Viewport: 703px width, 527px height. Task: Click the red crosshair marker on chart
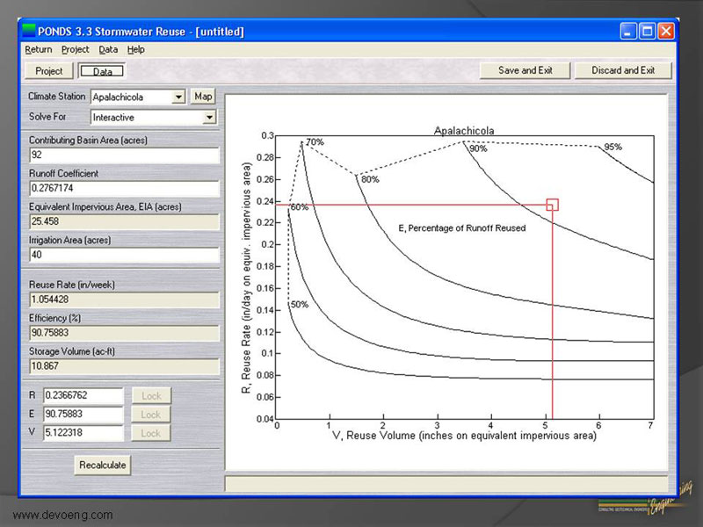(552, 205)
